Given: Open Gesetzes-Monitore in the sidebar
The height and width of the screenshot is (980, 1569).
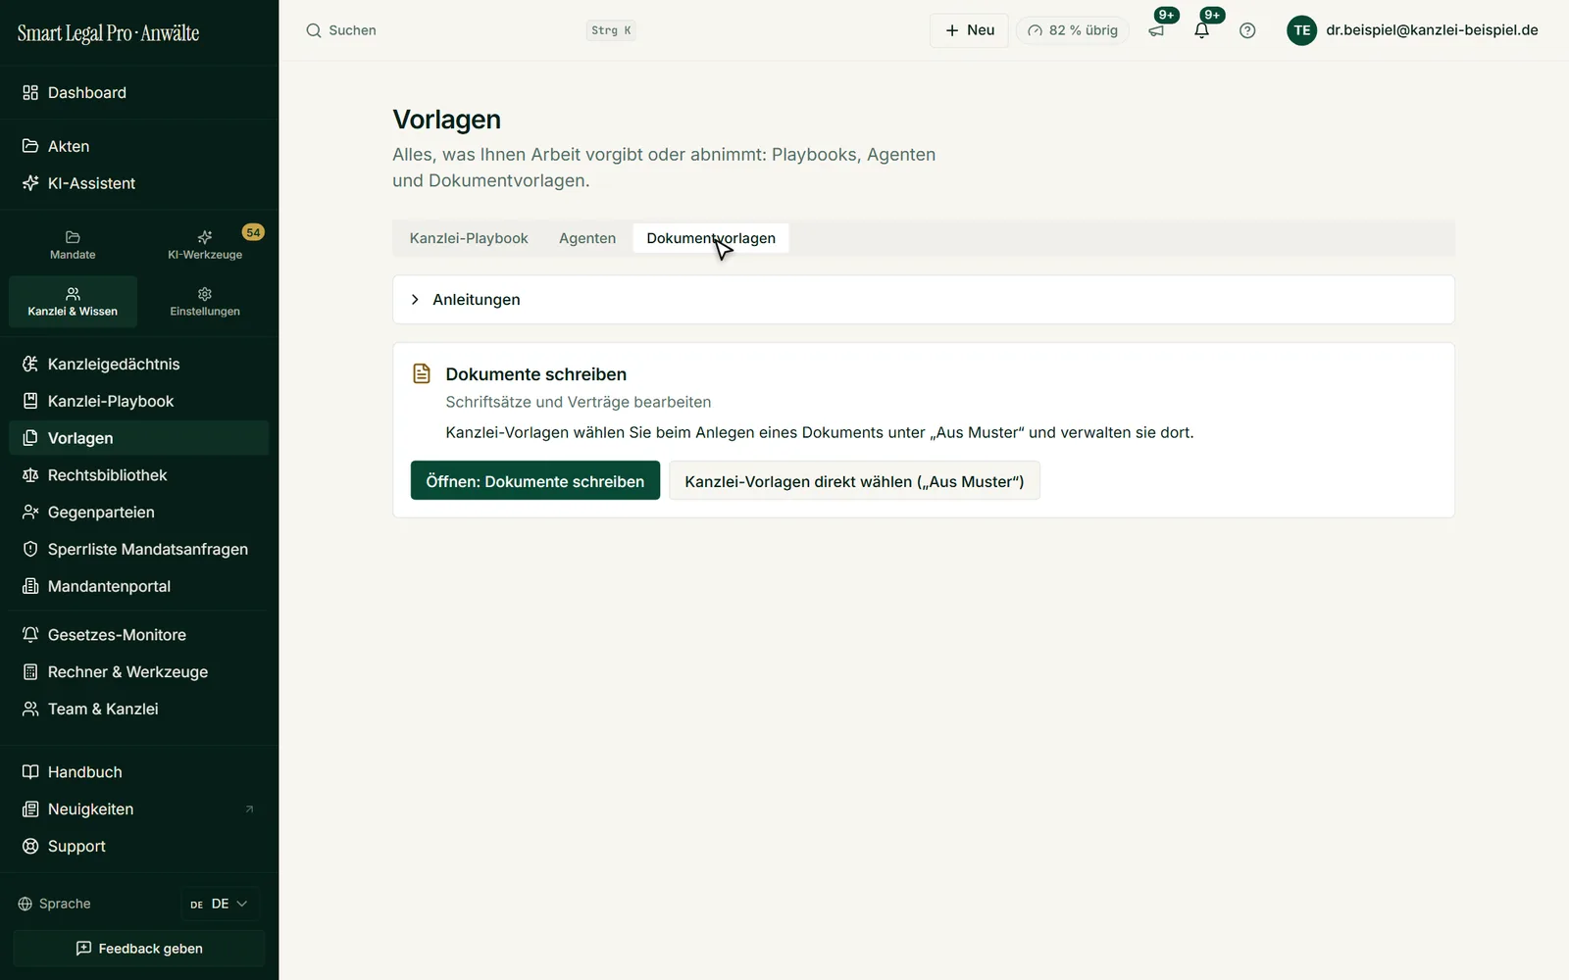Looking at the screenshot, I should pyautogui.click(x=139, y=635).
